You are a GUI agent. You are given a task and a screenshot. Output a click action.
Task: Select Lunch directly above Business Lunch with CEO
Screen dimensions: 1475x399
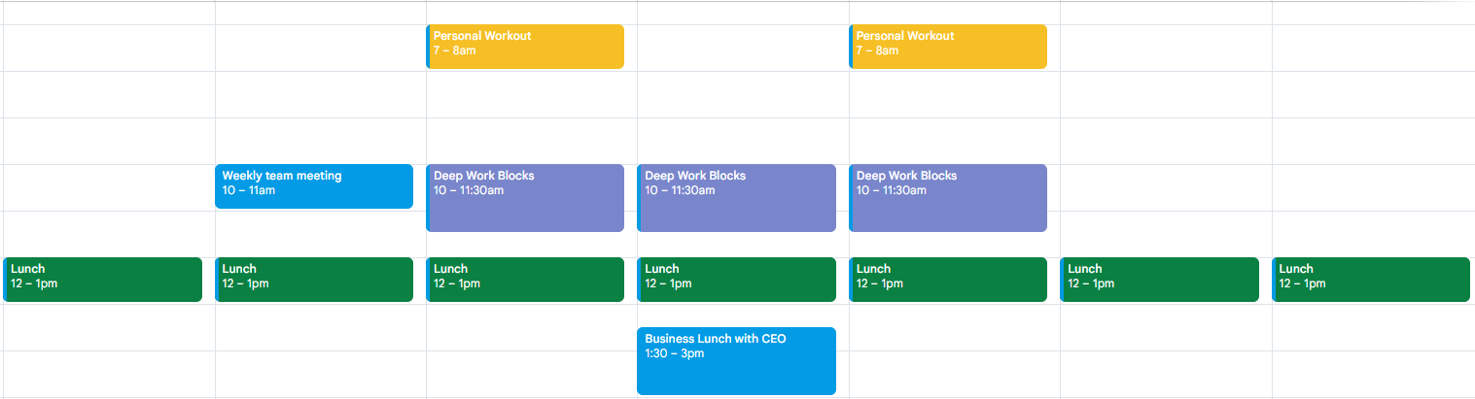pyautogui.click(x=736, y=280)
